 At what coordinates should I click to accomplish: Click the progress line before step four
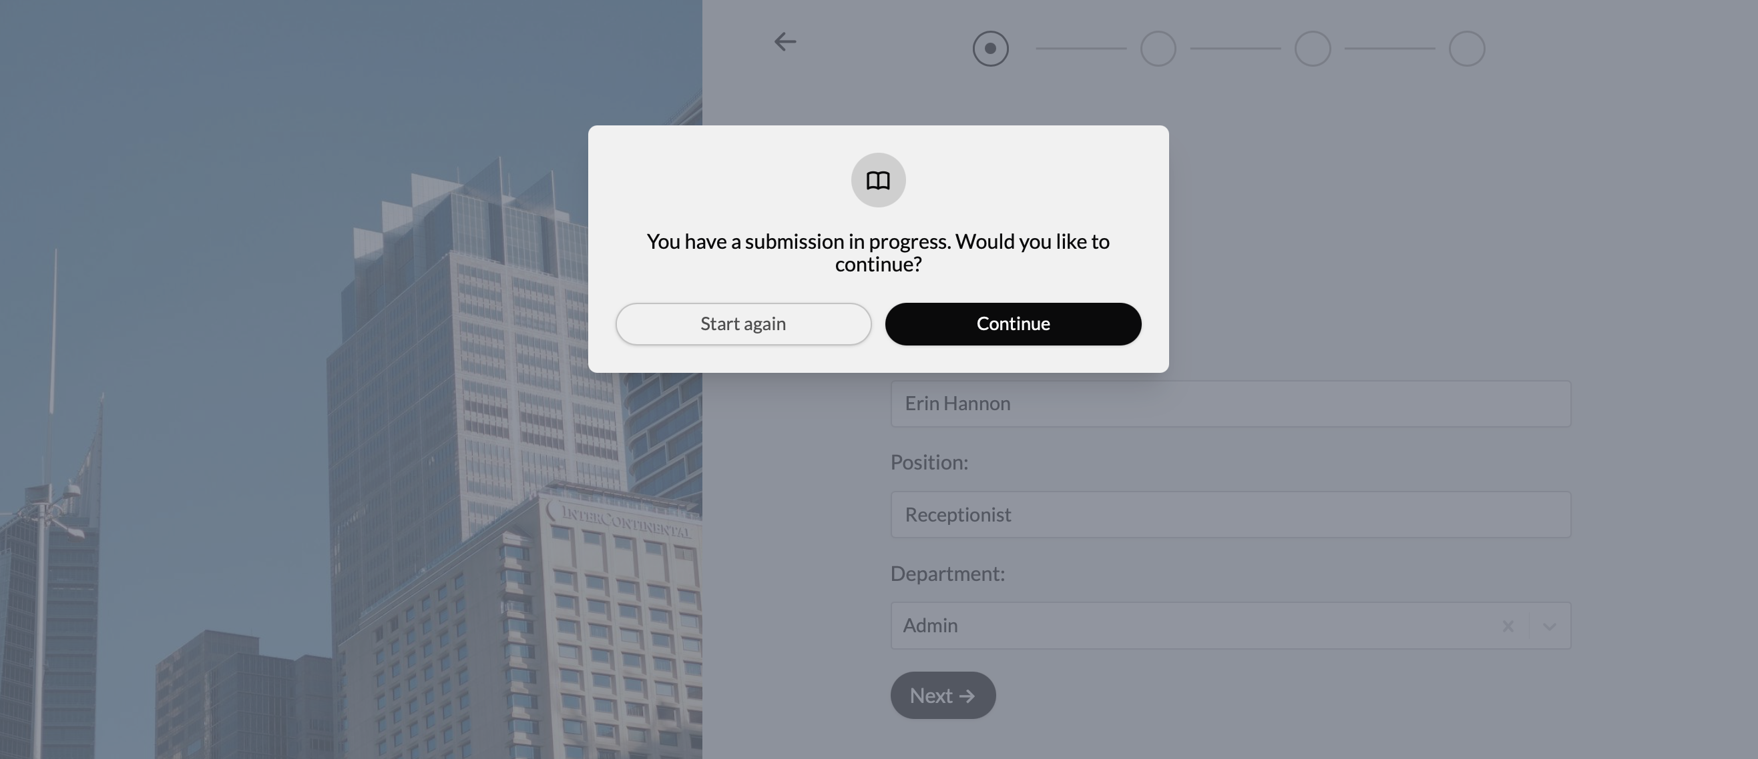tap(1389, 49)
